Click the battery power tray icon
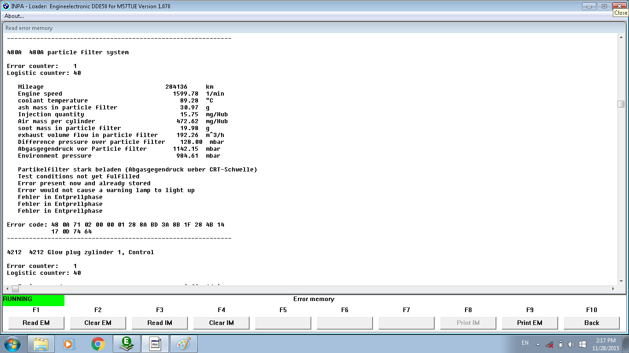This screenshot has height=353, width=629. click(x=560, y=344)
